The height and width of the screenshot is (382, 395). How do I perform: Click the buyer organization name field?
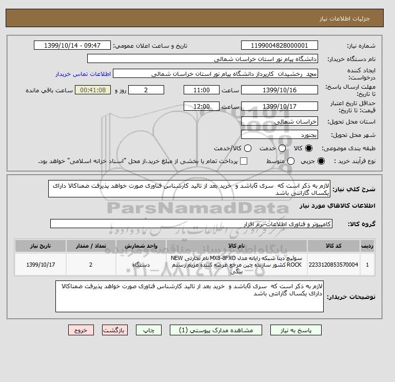(x=203, y=58)
